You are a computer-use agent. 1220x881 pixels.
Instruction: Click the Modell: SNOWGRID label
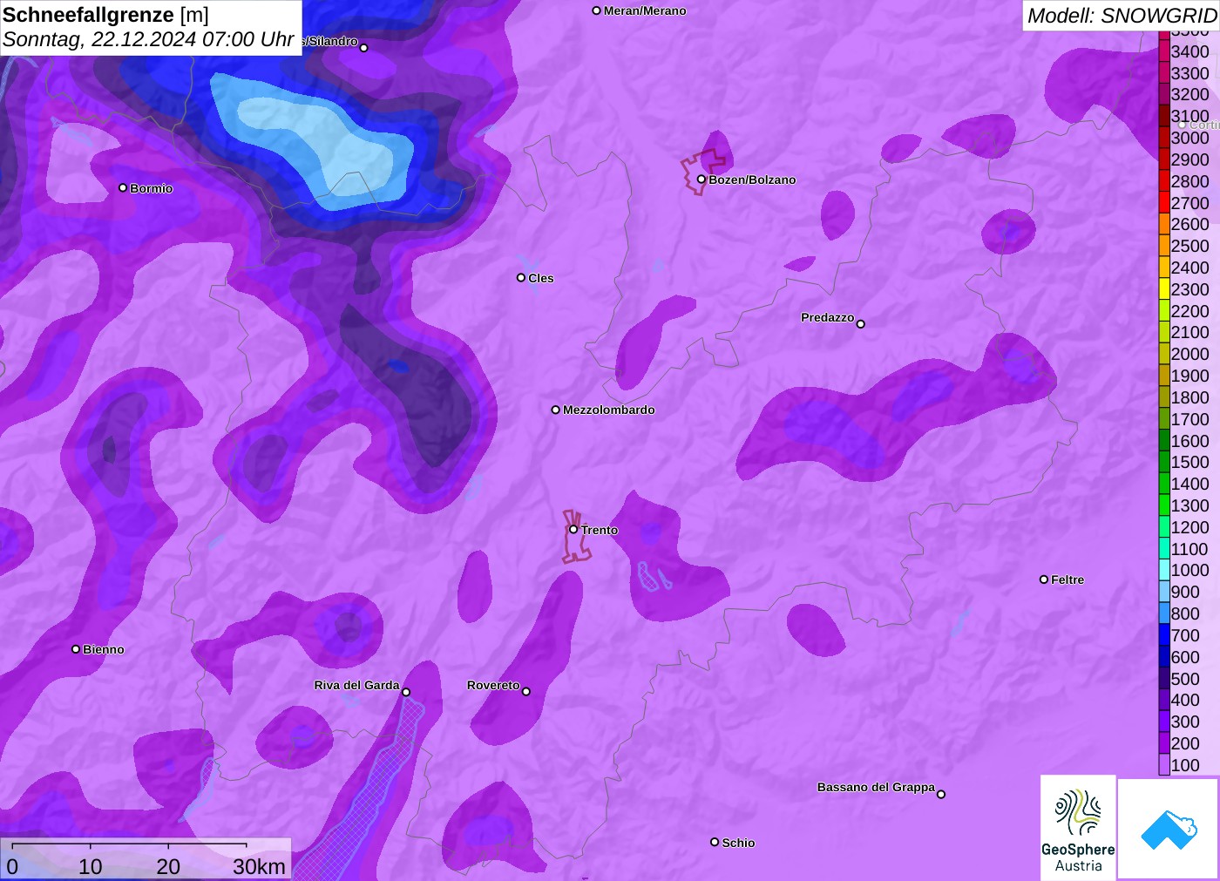click(1122, 16)
